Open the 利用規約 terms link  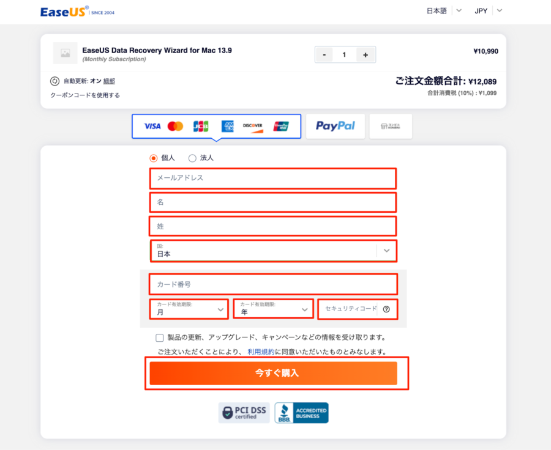pos(261,352)
